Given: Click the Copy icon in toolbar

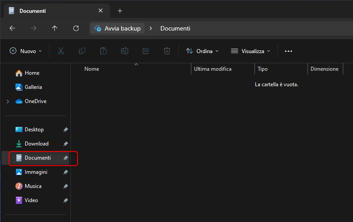Looking at the screenshot, I should point(82,51).
